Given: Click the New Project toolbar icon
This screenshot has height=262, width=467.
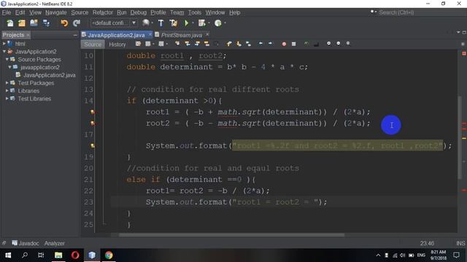Looking at the screenshot, I should tap(22, 23).
